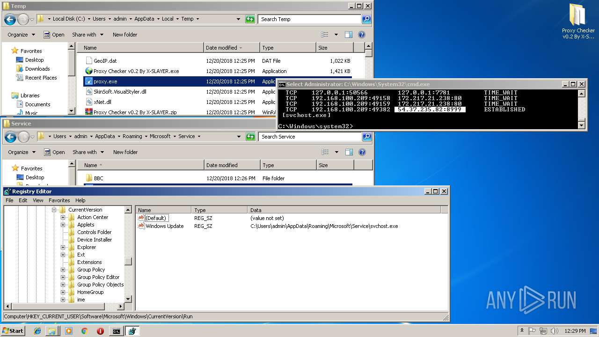This screenshot has height=337, width=599.
Task: Open Windows Media Player taskbar icon
Action: (69, 331)
